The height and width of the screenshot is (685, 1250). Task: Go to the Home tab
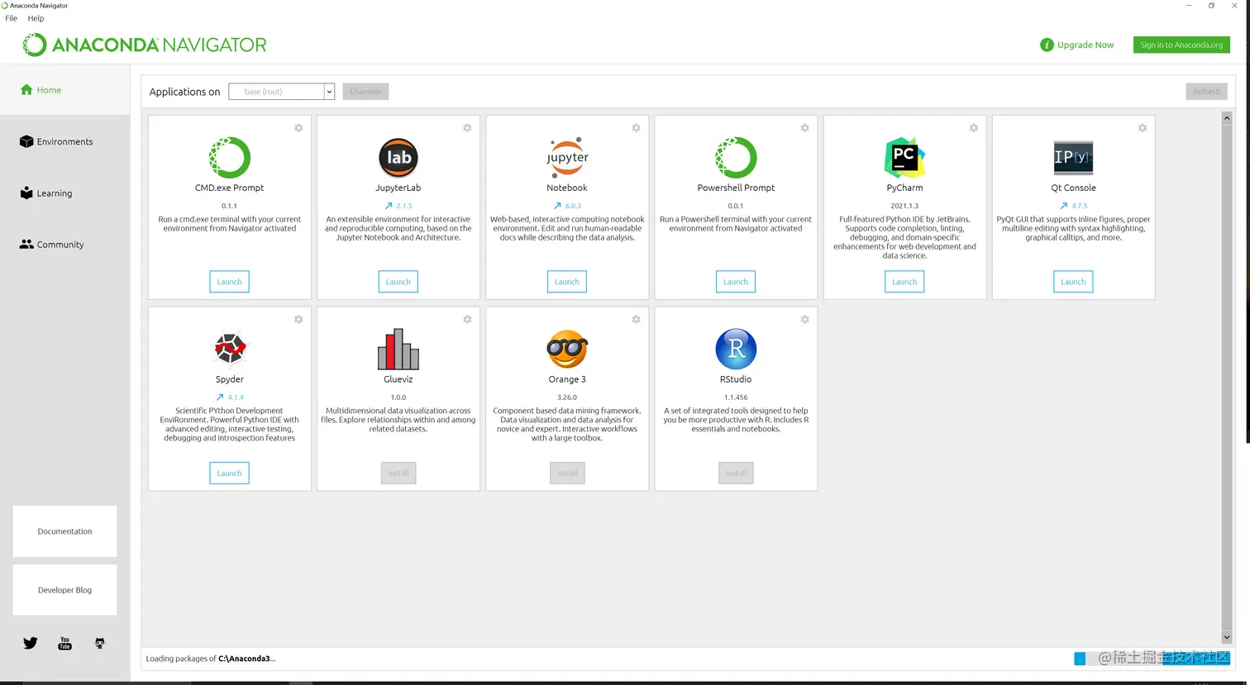(x=64, y=90)
